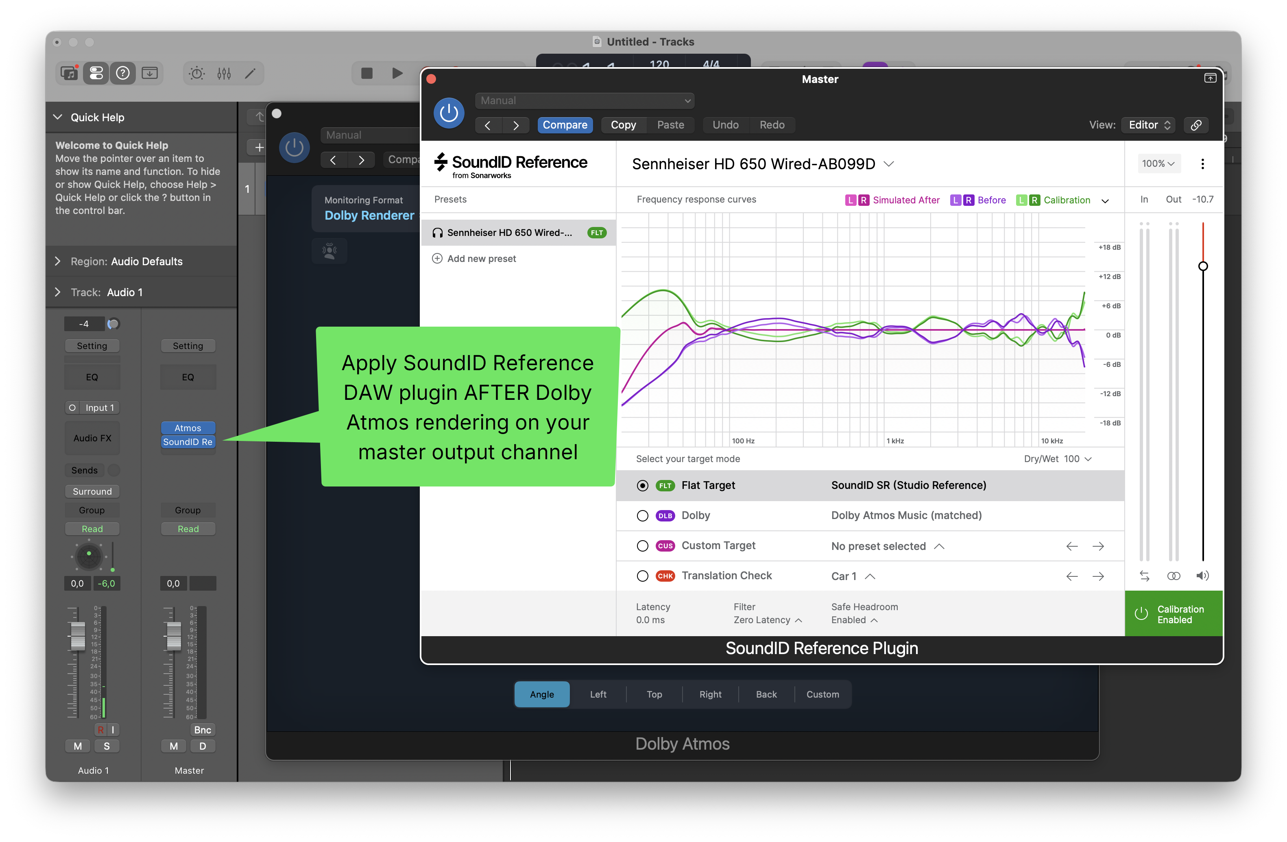The width and height of the screenshot is (1287, 842).
Task: Collapse Quick Help section
Action: (x=58, y=117)
